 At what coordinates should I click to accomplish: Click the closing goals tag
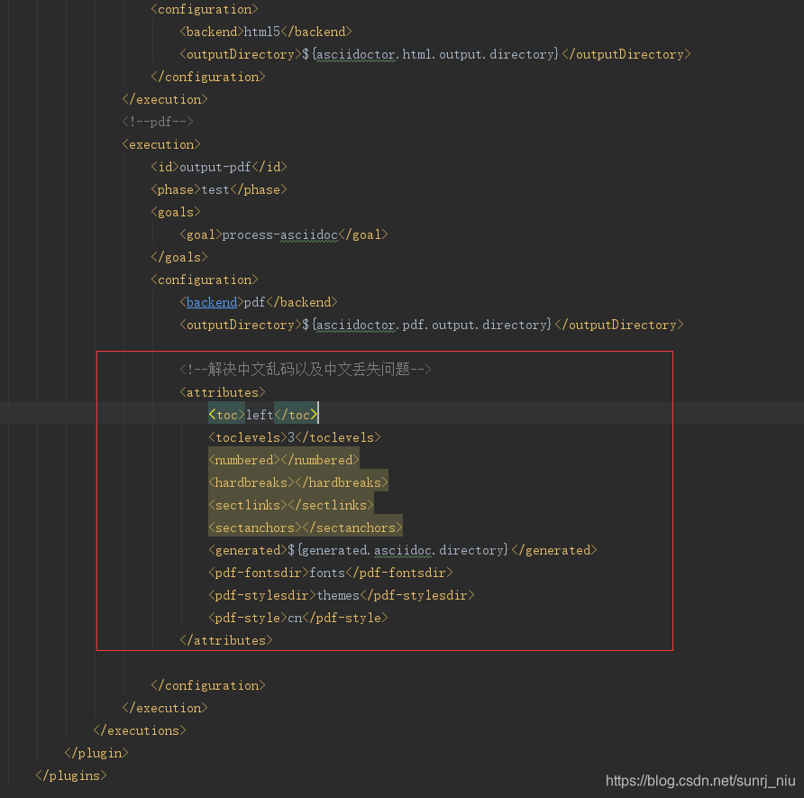[x=179, y=258]
